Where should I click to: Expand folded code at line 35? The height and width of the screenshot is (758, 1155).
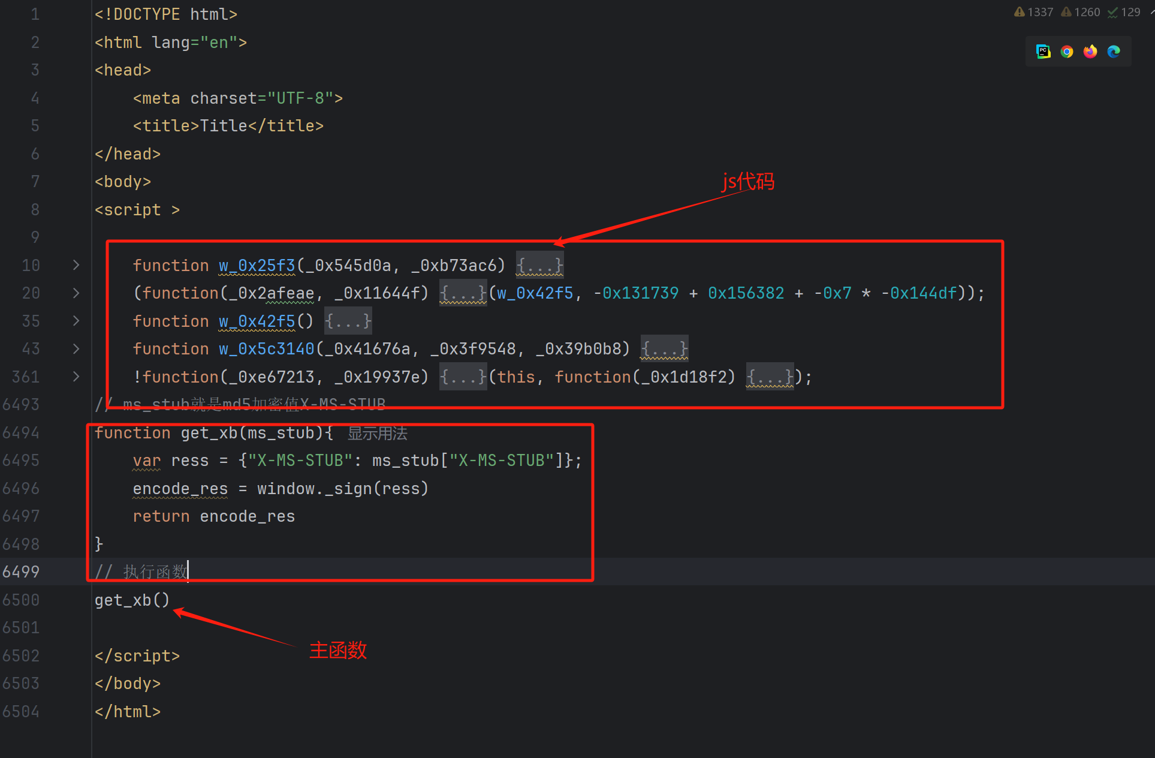point(76,321)
